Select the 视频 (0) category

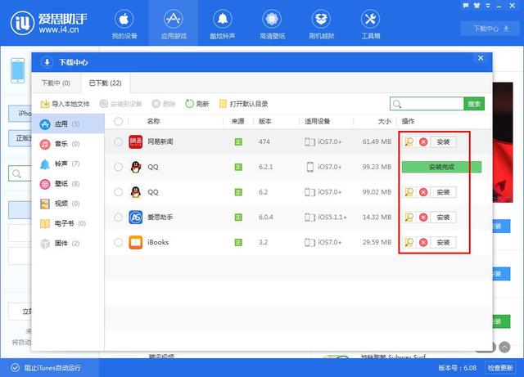click(x=68, y=204)
